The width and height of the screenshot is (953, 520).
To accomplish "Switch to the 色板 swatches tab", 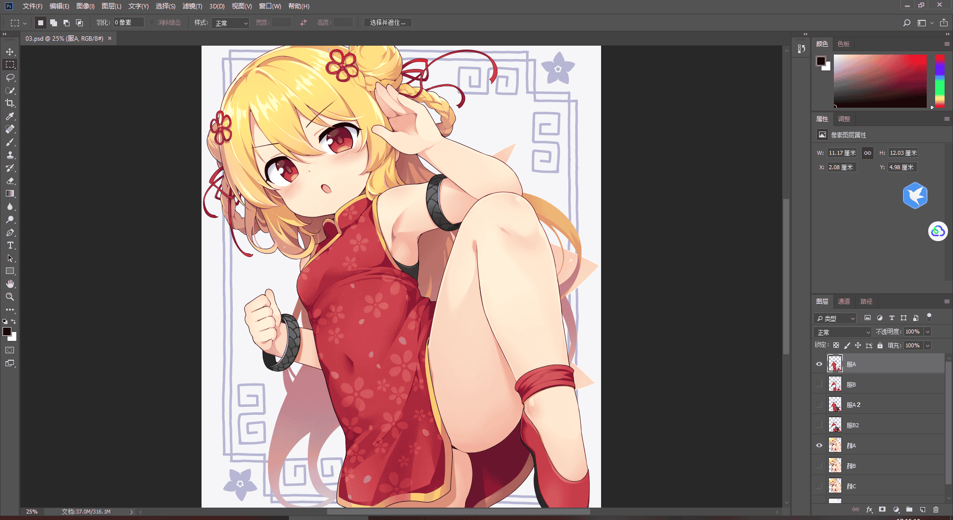I will 843,44.
